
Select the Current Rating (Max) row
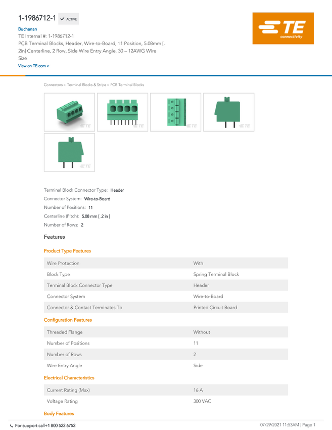click(x=166, y=390)
